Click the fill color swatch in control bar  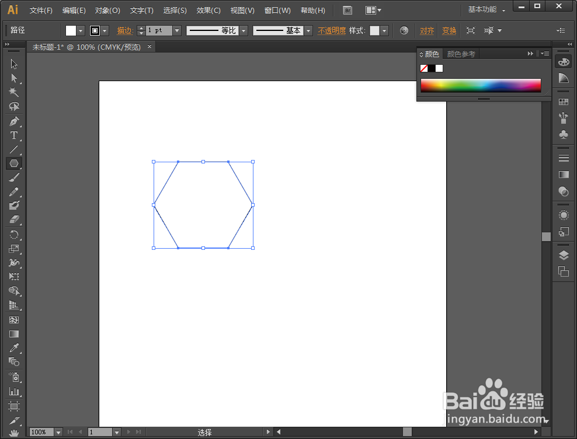click(71, 30)
